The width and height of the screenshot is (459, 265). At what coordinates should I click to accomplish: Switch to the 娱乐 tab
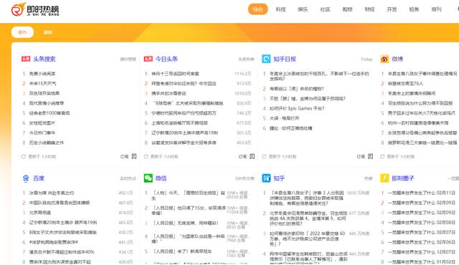coord(303,9)
